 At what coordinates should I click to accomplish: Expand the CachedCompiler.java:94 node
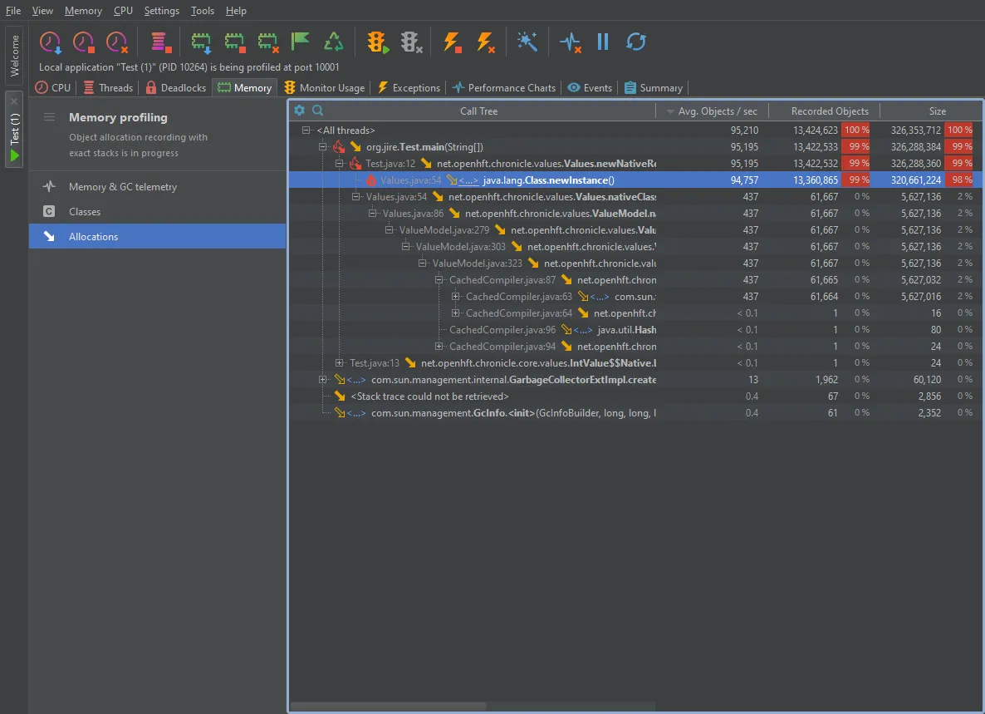click(x=439, y=347)
